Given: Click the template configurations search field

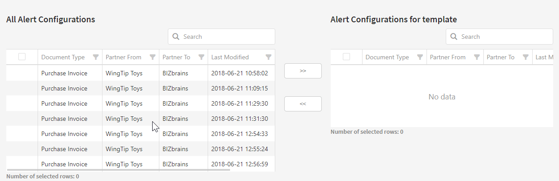Looking at the screenshot, I should (504, 37).
